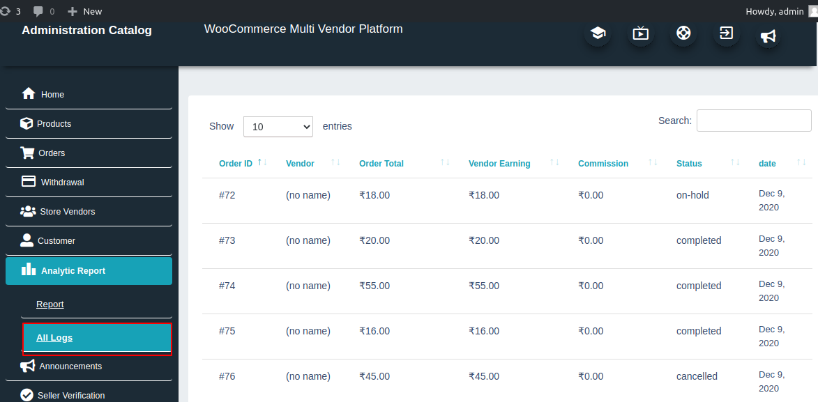The width and height of the screenshot is (818, 402).
Task: Sort by Vendor Earning arrows
Action: pyautogui.click(x=554, y=162)
